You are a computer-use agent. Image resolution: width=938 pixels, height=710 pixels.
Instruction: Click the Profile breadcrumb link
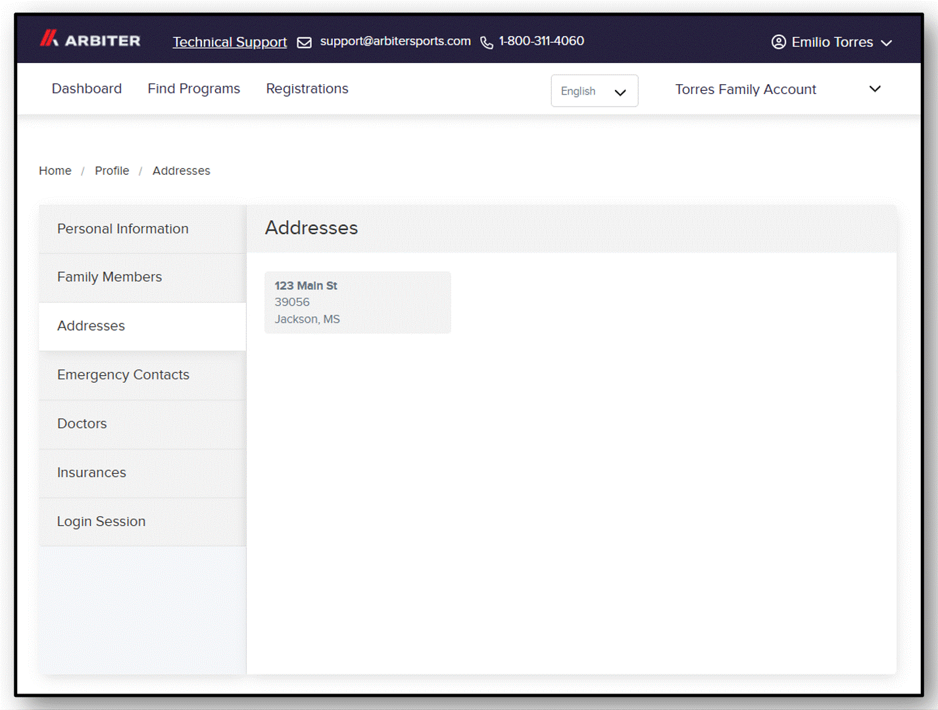(x=112, y=171)
